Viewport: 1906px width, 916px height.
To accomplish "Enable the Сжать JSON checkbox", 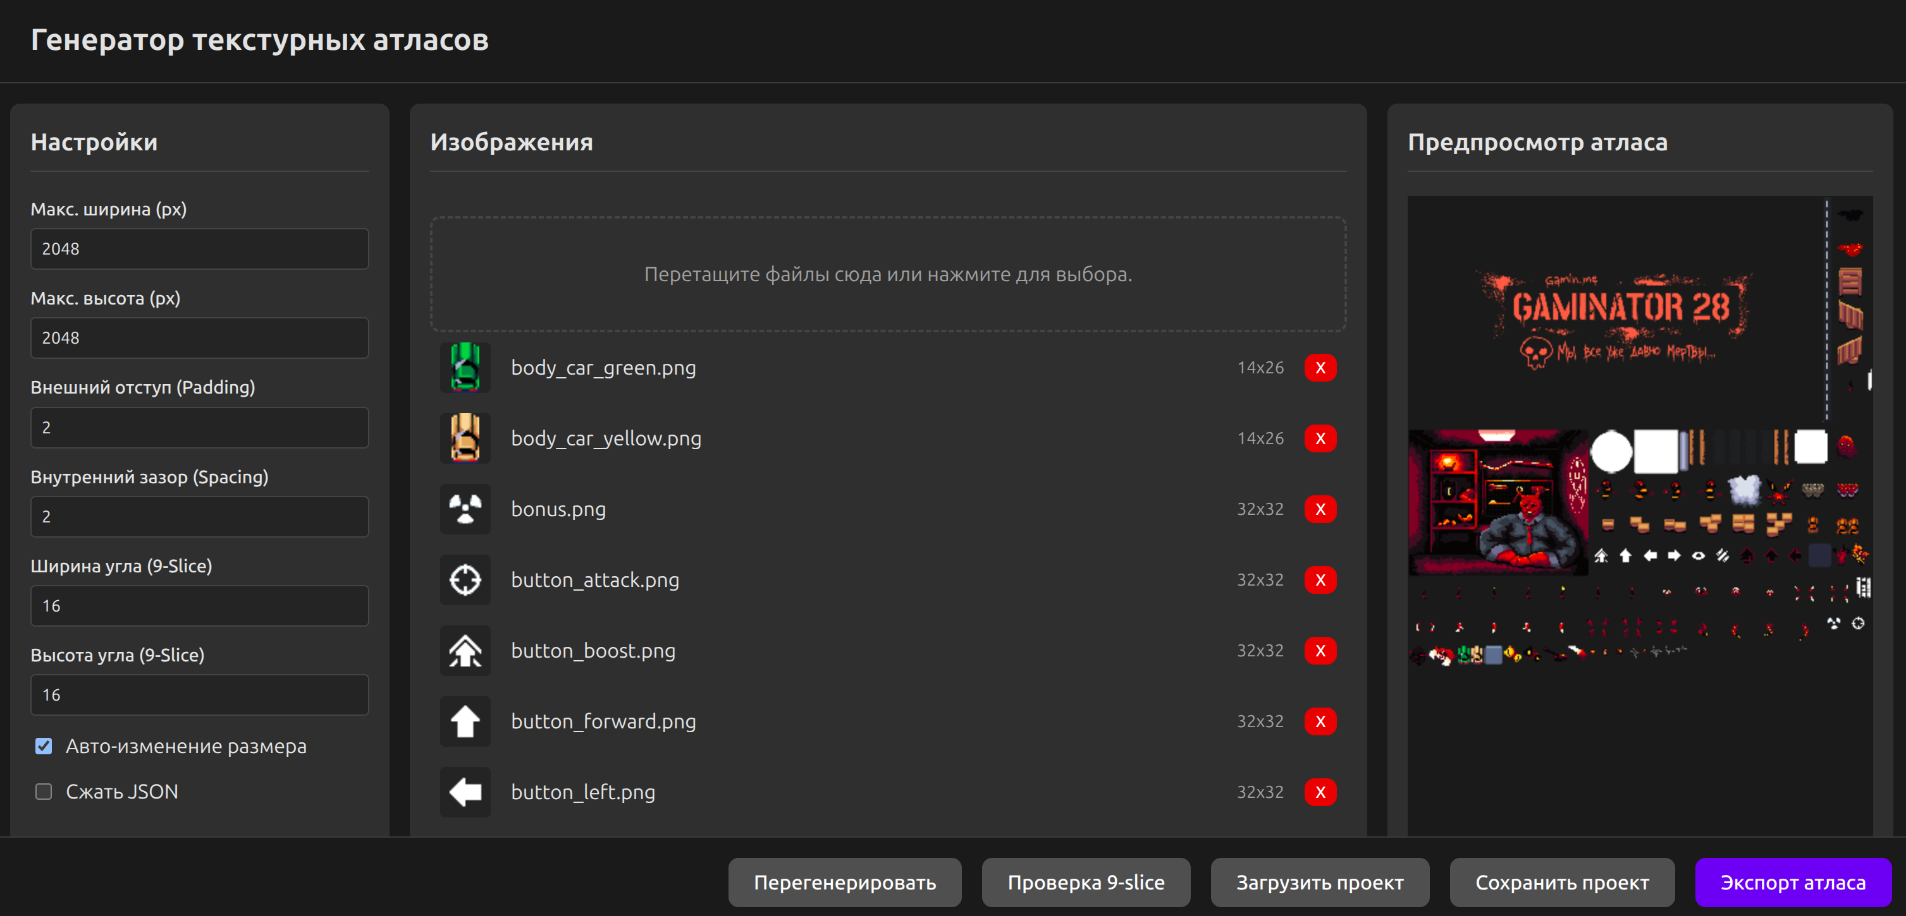I will click(44, 792).
